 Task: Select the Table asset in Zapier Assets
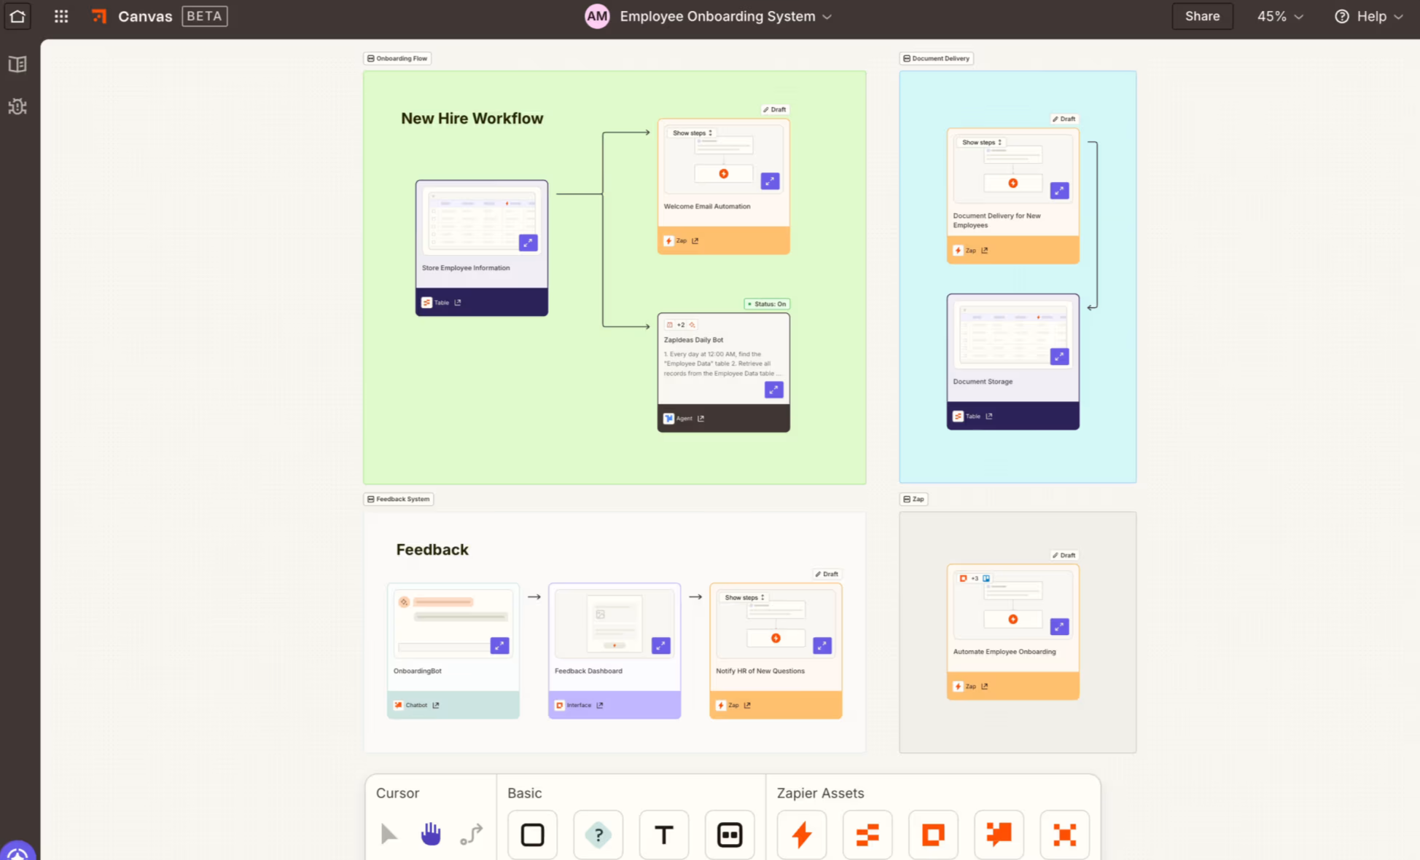click(867, 835)
